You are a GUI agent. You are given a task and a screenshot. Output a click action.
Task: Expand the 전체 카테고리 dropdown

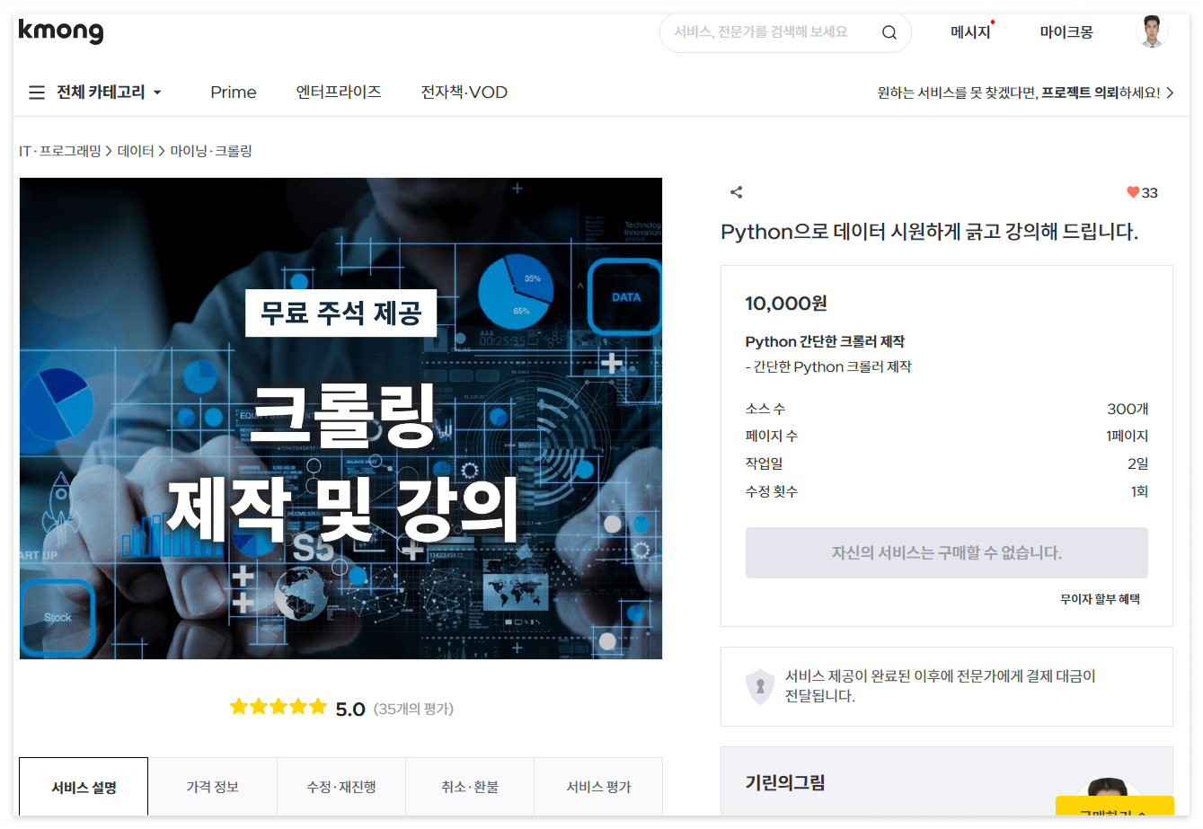coord(109,93)
